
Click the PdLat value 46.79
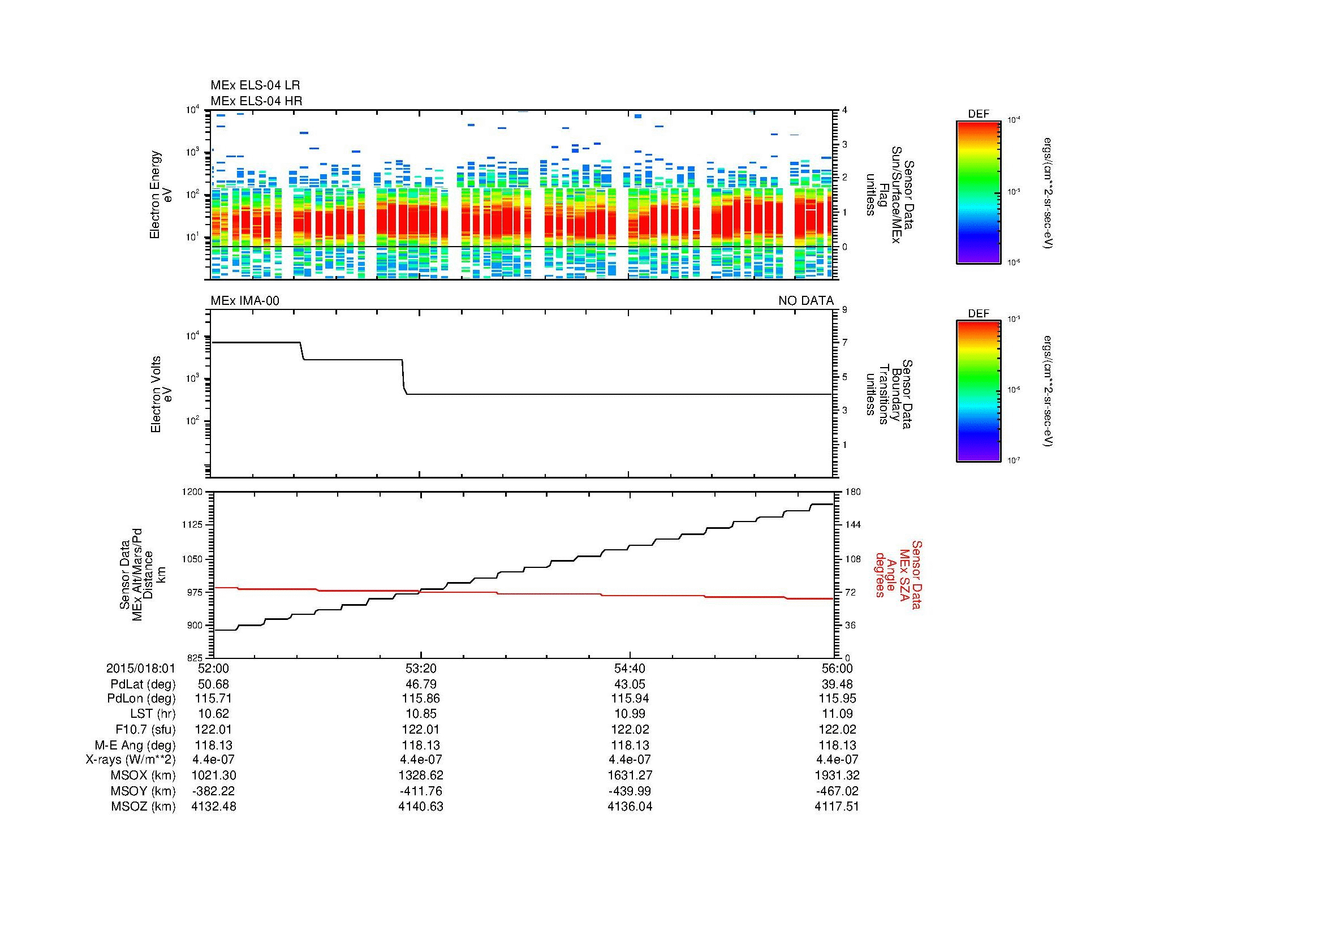tap(421, 684)
